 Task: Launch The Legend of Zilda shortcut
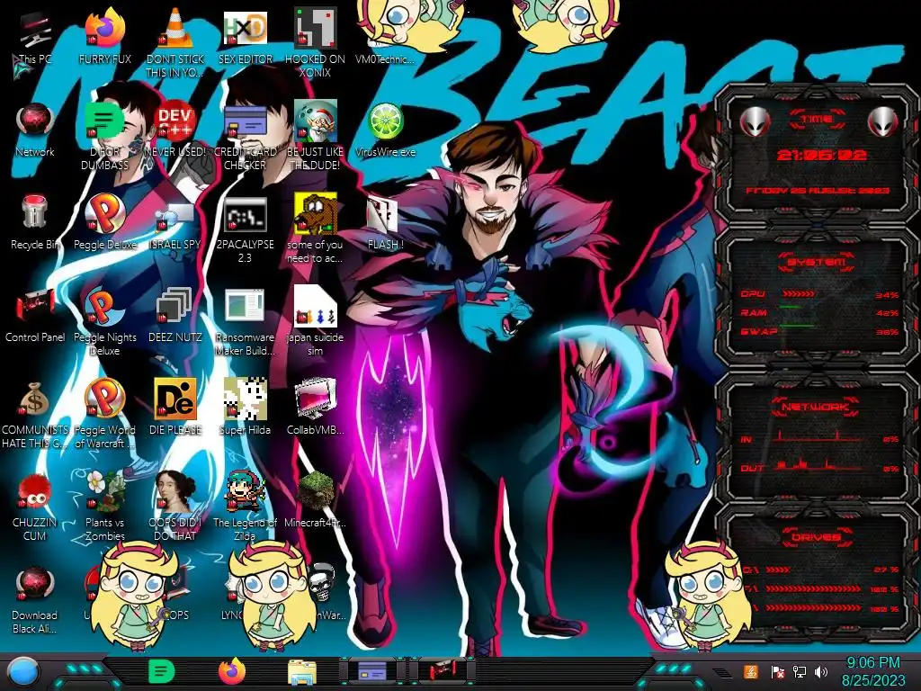coord(246,507)
